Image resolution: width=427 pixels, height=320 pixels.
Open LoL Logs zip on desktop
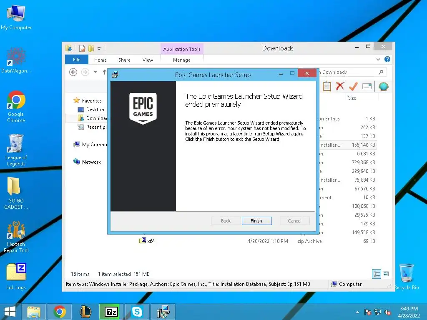point(16,276)
